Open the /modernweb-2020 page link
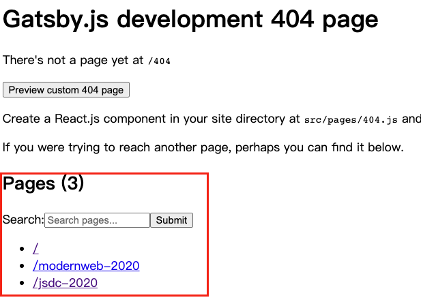421x302 pixels. (x=86, y=266)
